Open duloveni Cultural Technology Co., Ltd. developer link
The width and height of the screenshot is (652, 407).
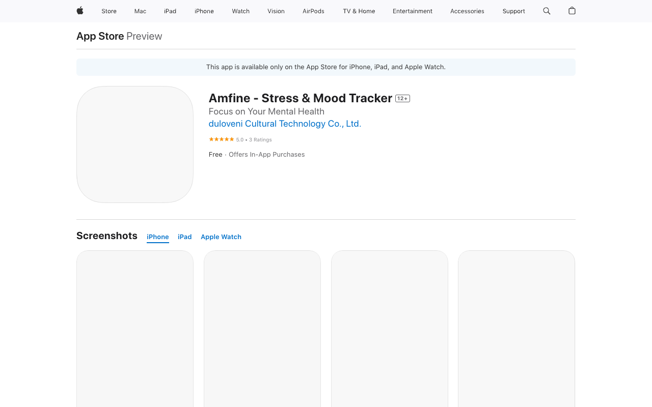[x=285, y=124]
